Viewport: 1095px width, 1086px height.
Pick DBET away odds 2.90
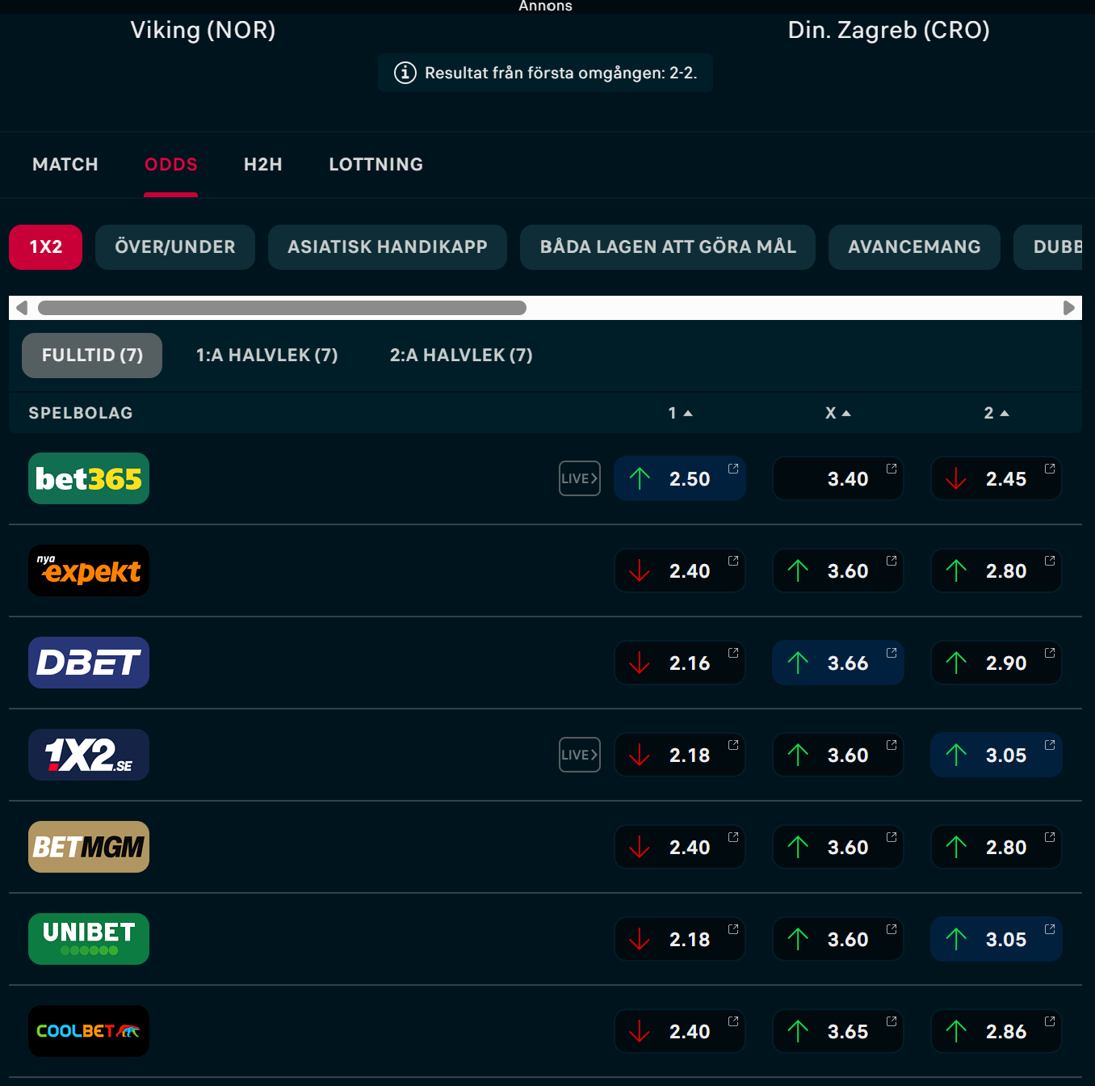point(996,663)
